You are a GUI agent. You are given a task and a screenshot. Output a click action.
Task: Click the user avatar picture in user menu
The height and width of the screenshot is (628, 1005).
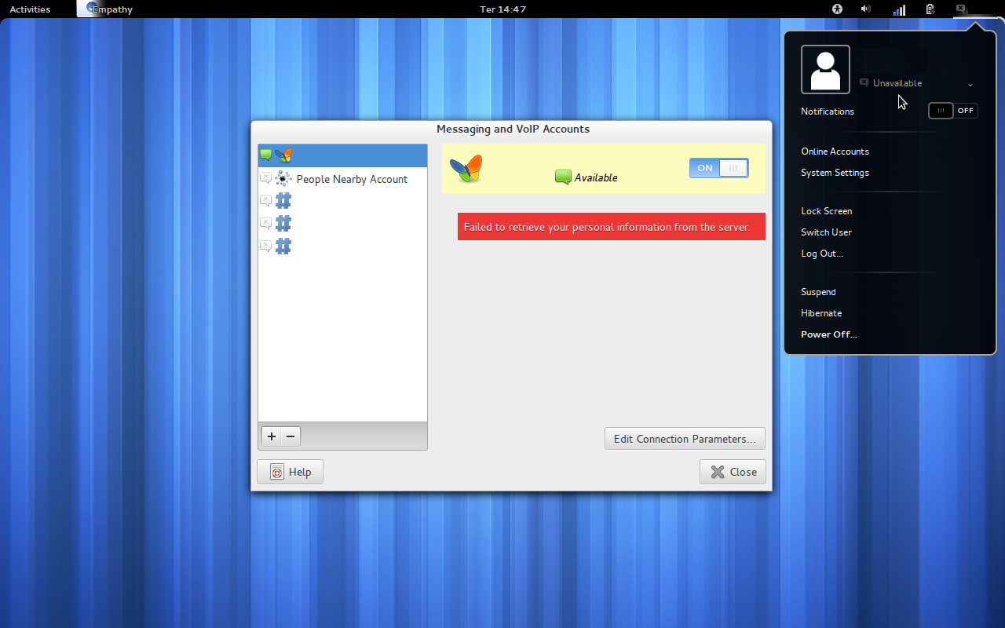pos(825,70)
